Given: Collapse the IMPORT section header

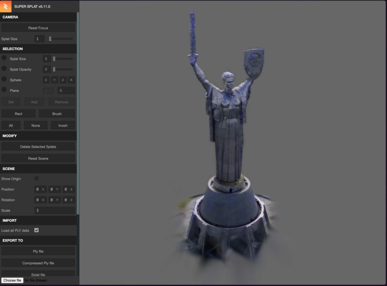Looking at the screenshot, I should (x=38, y=220).
